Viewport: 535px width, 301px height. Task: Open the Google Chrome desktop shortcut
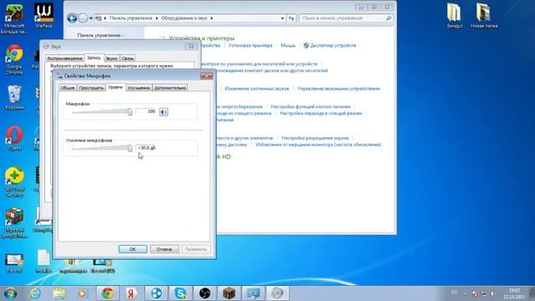click(x=14, y=59)
